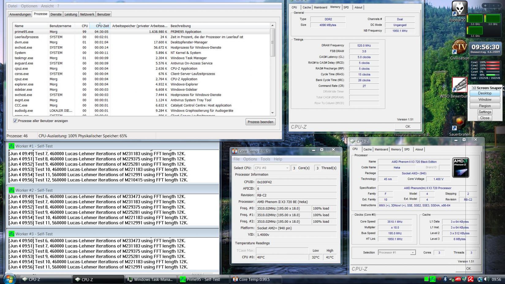Open the Netzwerk tab in Task Manager
505x284 pixels.
pos(87,14)
